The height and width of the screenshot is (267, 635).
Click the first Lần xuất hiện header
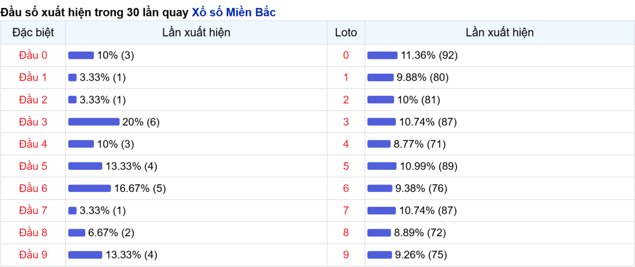click(x=196, y=32)
